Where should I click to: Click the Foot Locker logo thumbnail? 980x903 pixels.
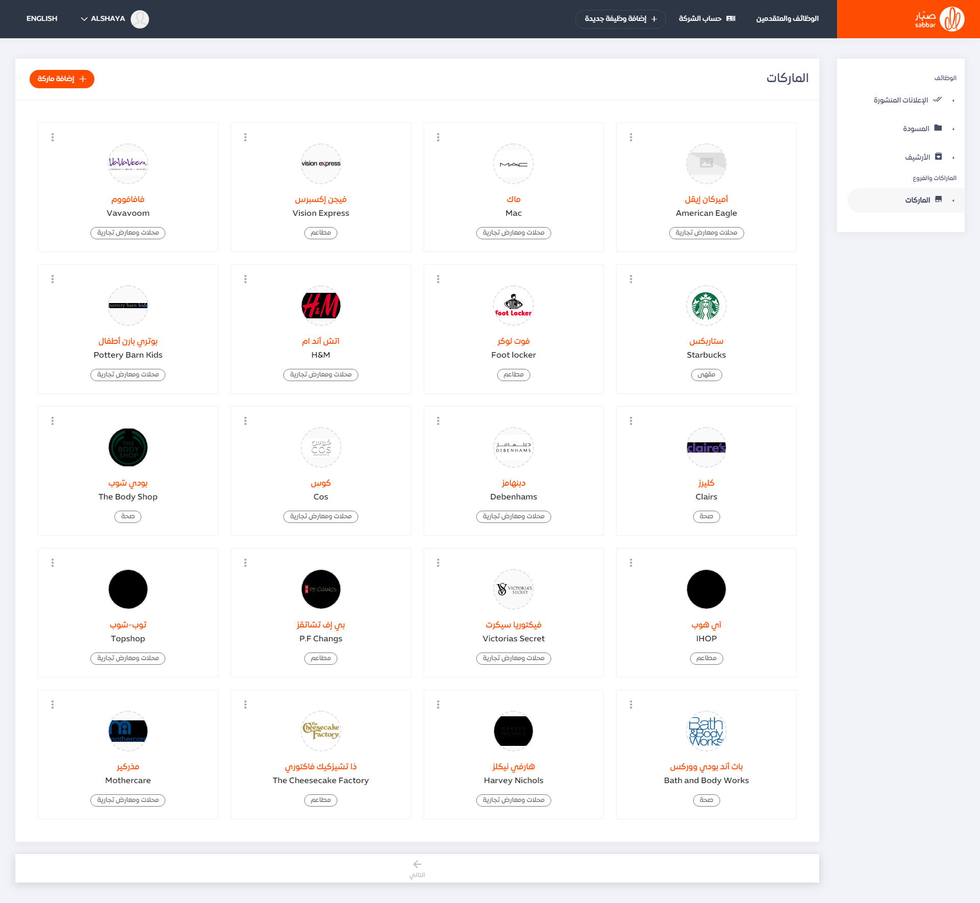point(513,306)
